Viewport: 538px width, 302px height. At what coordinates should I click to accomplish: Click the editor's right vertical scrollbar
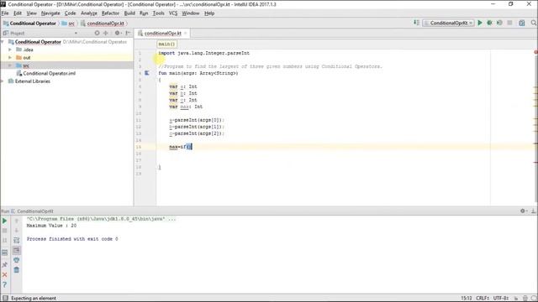click(535, 127)
